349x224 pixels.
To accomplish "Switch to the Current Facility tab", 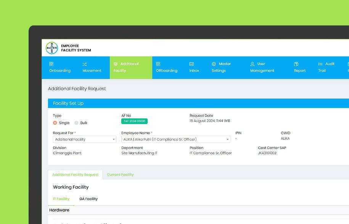I will [x=121, y=174].
